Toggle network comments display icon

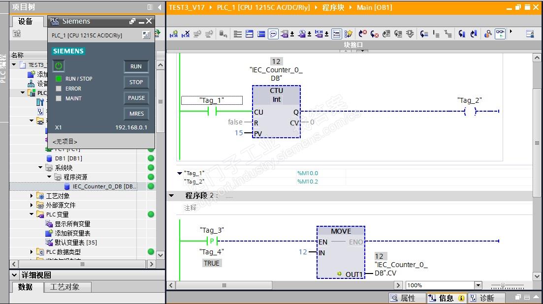336,33
